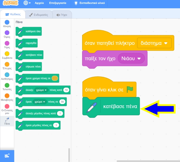Switch to the Ήχοι tab

(x=62, y=15)
